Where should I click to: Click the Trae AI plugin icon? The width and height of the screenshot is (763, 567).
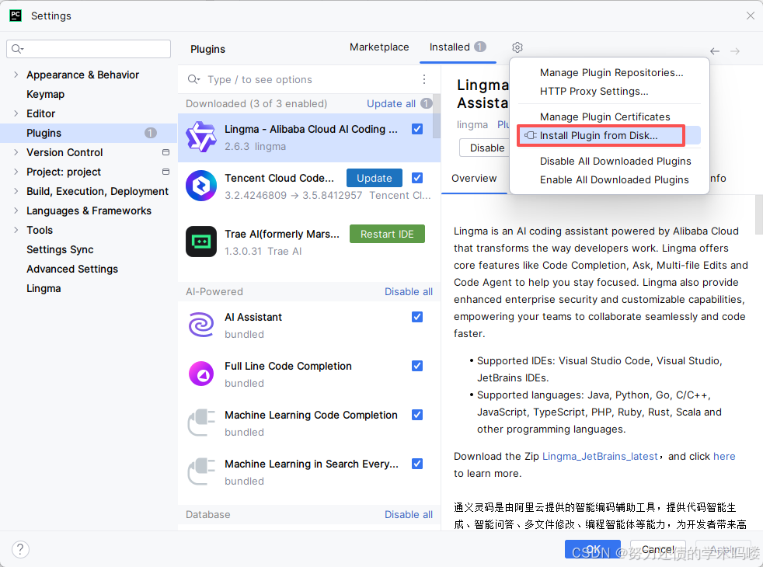[x=201, y=242]
